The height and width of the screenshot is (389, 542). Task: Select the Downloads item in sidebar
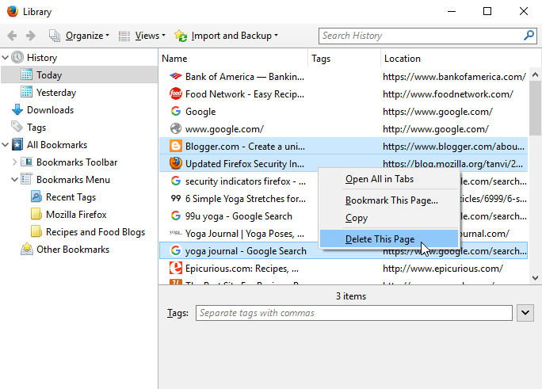click(49, 110)
